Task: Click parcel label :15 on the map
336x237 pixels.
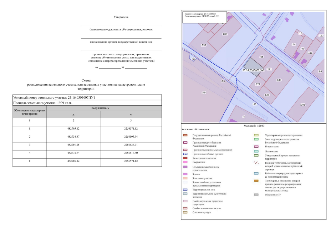Action: [x=300, y=33]
